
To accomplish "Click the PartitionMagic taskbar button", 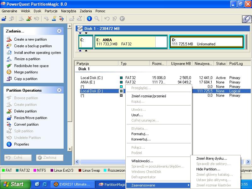I will pyautogui.click(x=111, y=185).
